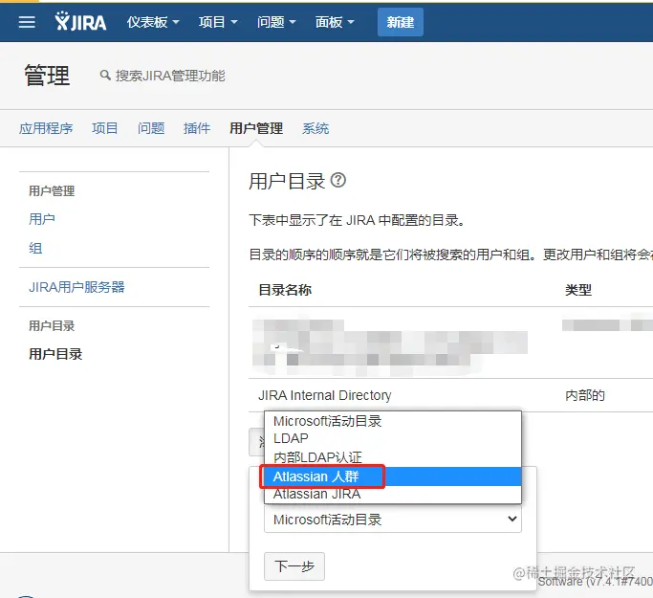The height and width of the screenshot is (598, 653).
Task: Open the 仪表板 dropdown menu
Action: point(153,22)
